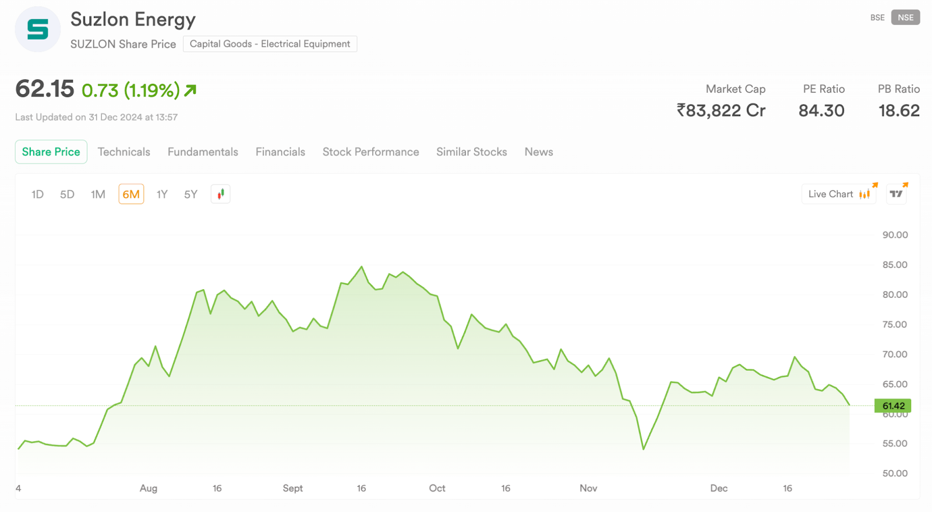The width and height of the screenshot is (932, 512).
Task: Click the chart peak near mid-September
Action: click(x=362, y=267)
